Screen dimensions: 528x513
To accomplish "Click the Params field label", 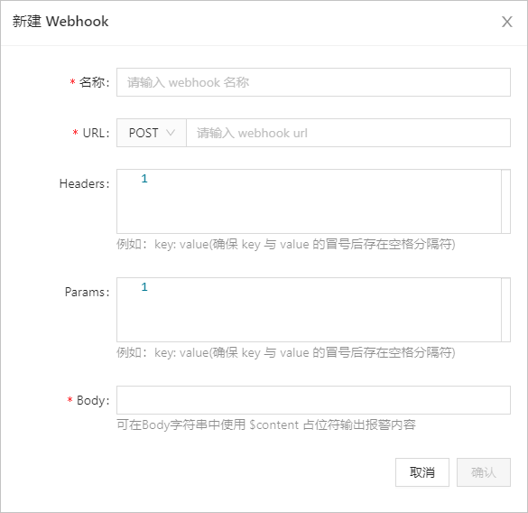I will pyautogui.click(x=87, y=292).
